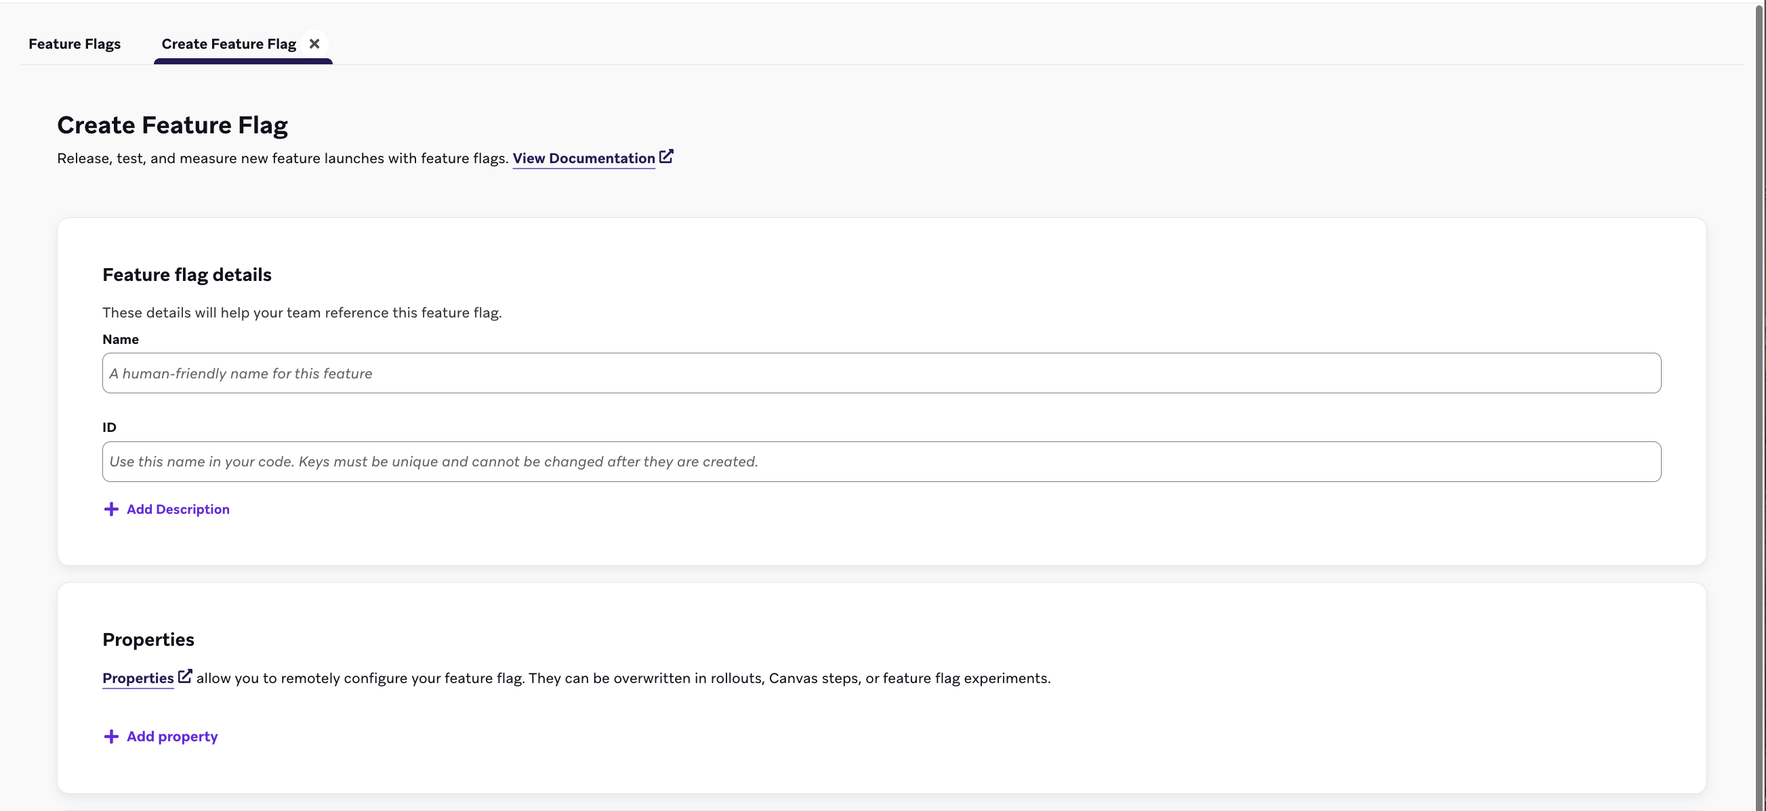The image size is (1766, 811).
Task: Select the underlined Properties documentation link
Action: [138, 678]
